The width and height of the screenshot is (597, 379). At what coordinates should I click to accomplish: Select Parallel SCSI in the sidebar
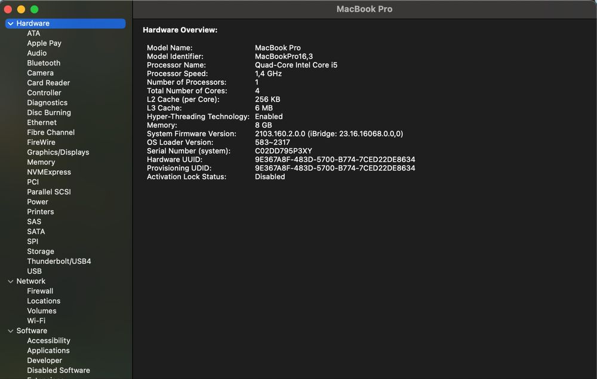tap(49, 192)
